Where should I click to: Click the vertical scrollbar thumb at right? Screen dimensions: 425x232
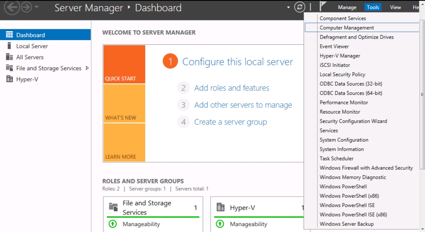pyautogui.click(x=422, y=95)
